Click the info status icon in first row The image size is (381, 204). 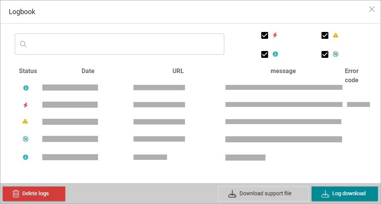(26, 88)
